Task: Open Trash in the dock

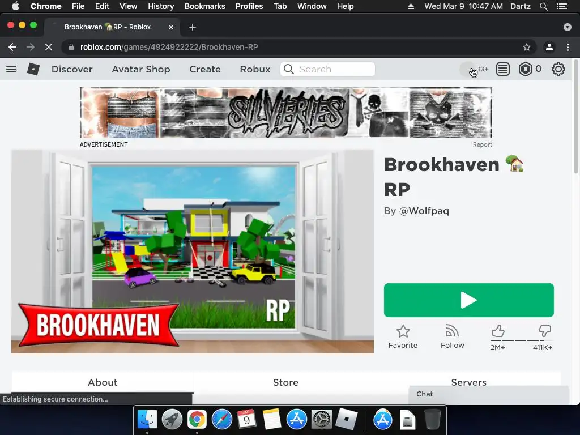Action: (x=432, y=420)
